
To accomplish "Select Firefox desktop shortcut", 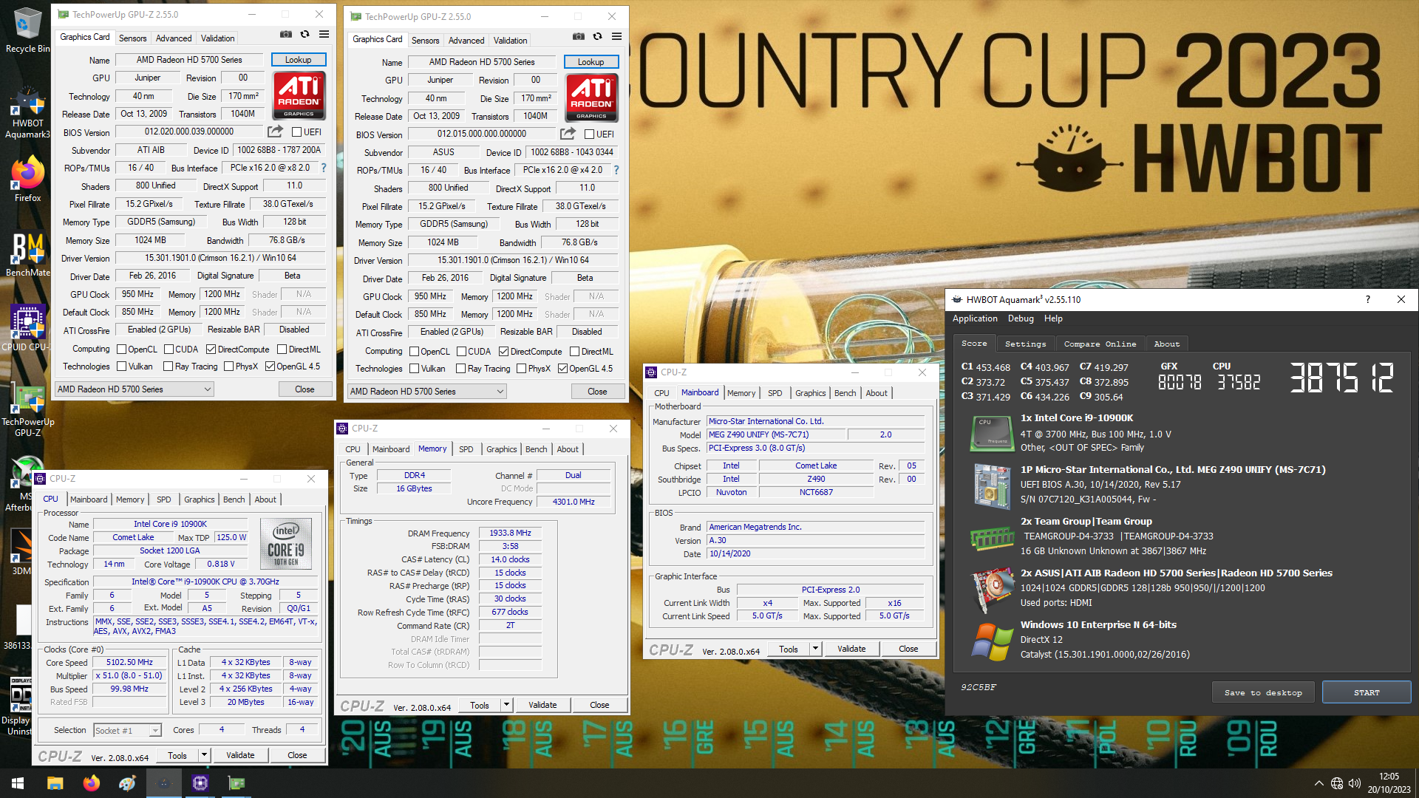I will (x=27, y=179).
